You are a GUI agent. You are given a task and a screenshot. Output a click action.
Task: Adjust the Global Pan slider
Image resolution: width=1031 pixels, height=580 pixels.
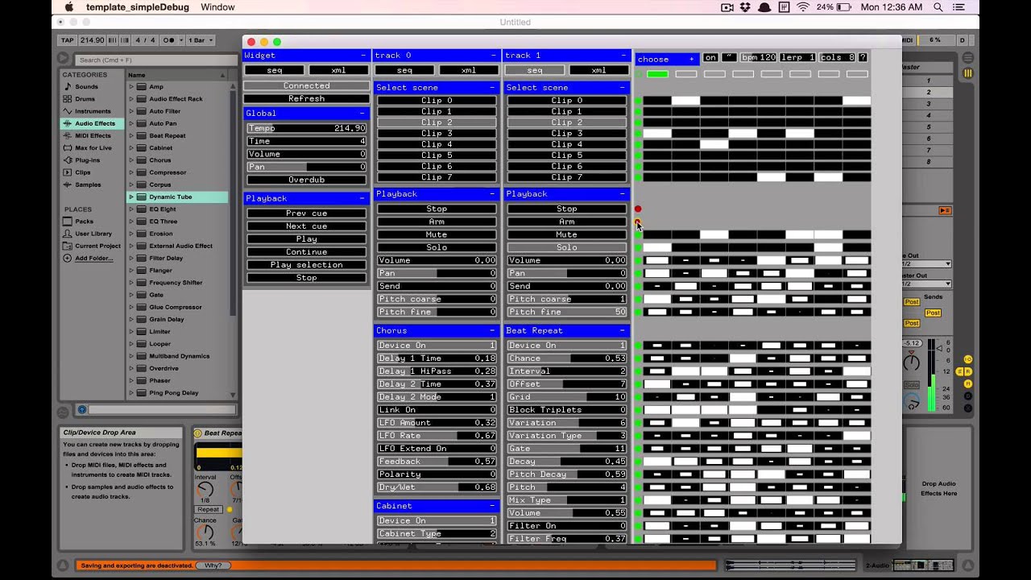306,167
